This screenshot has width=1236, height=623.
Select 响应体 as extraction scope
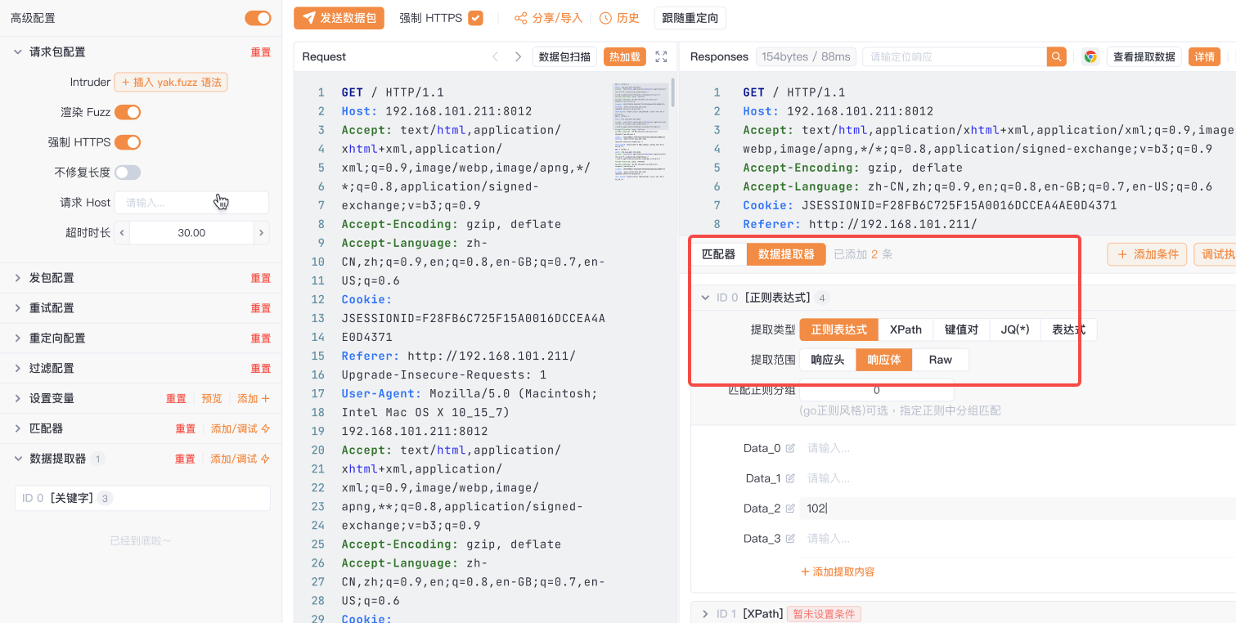tap(884, 360)
